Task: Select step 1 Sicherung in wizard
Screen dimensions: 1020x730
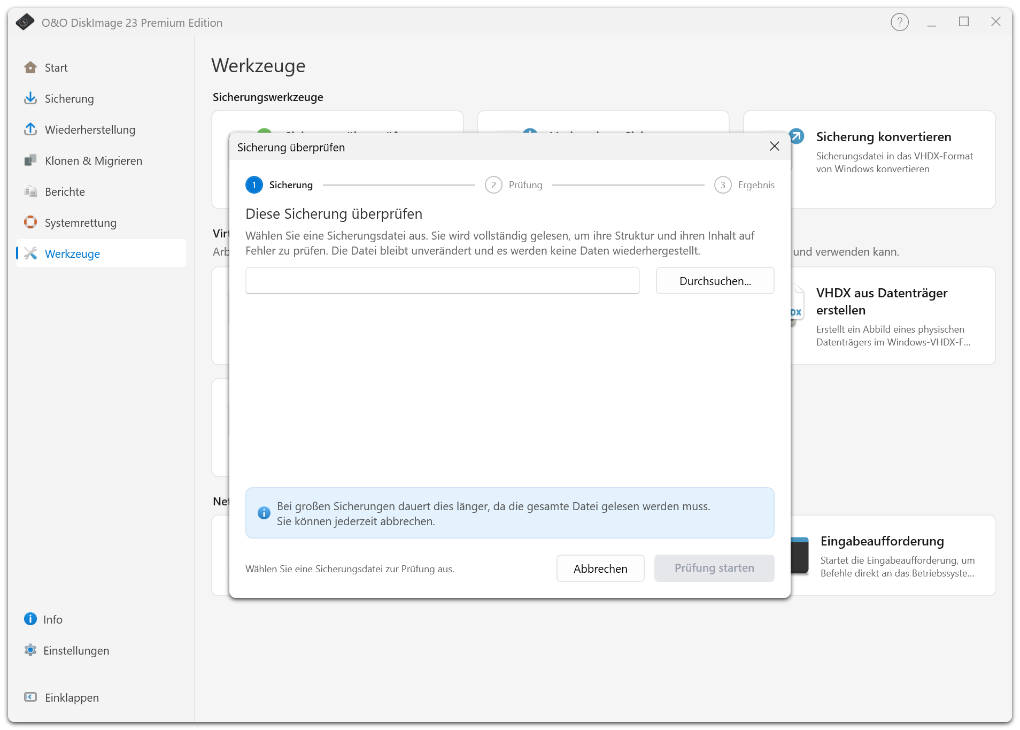Action: click(x=279, y=185)
